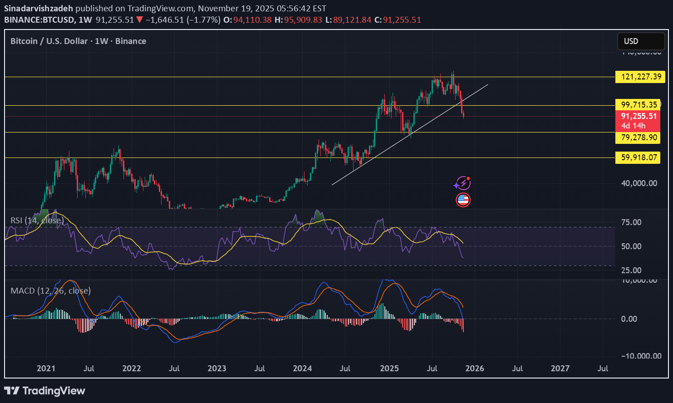Click the Sinadarvishzadeh author name

coord(38,9)
